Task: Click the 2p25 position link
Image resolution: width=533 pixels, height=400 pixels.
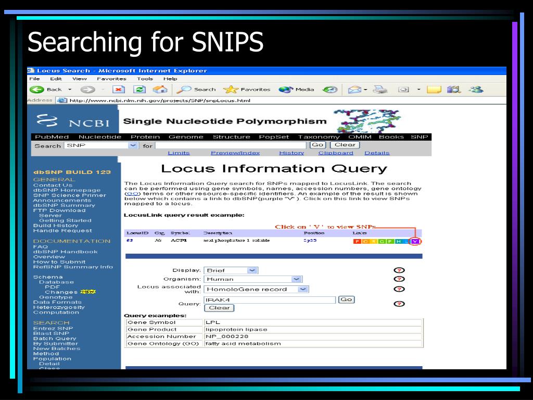Action: (310, 241)
